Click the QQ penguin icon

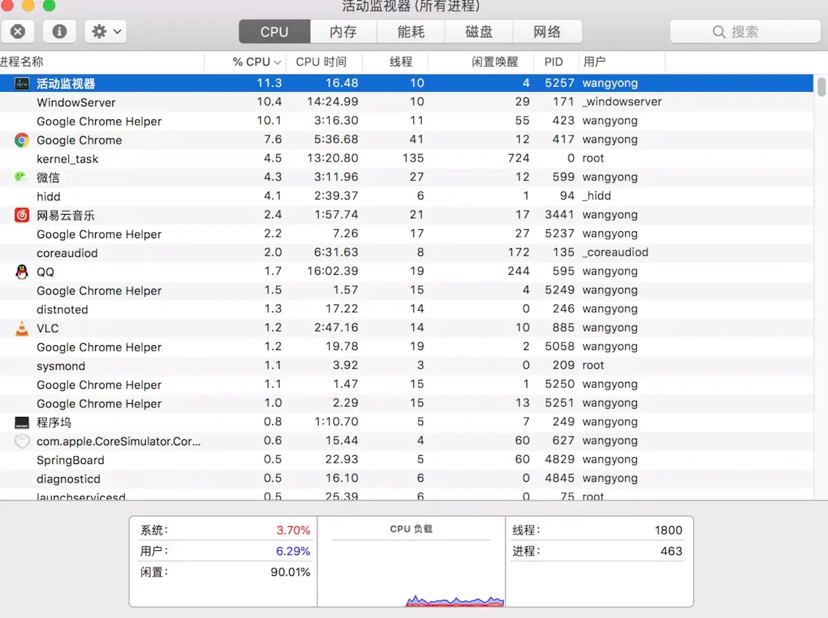[x=22, y=272]
